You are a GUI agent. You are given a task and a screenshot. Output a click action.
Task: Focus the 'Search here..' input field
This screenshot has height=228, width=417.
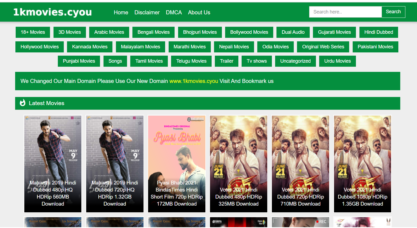(345, 12)
